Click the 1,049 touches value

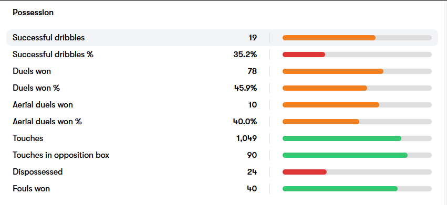click(x=246, y=138)
